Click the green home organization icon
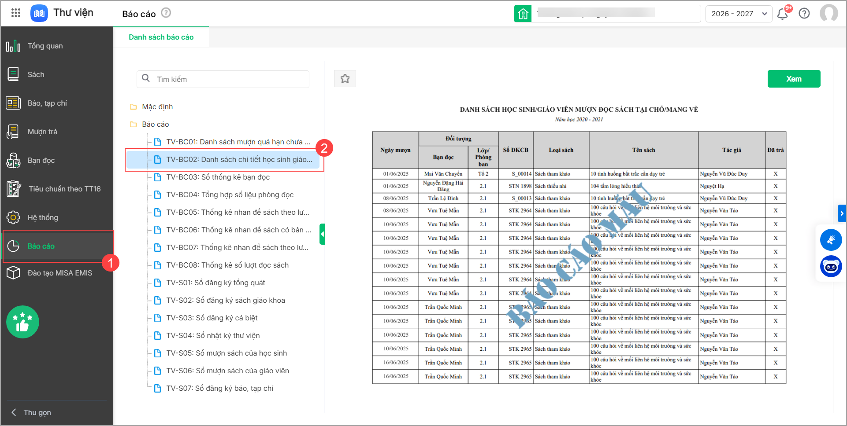The height and width of the screenshot is (426, 847). coord(523,14)
